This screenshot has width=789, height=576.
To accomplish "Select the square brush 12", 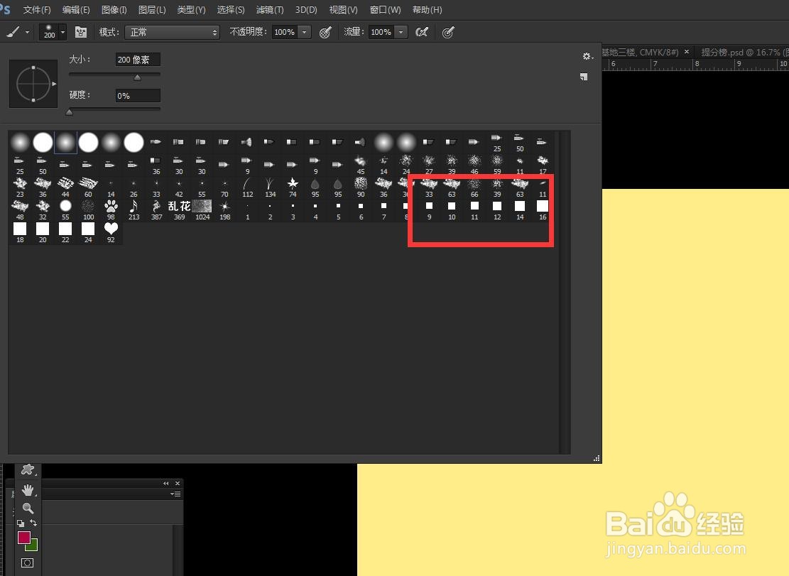I will point(497,210).
